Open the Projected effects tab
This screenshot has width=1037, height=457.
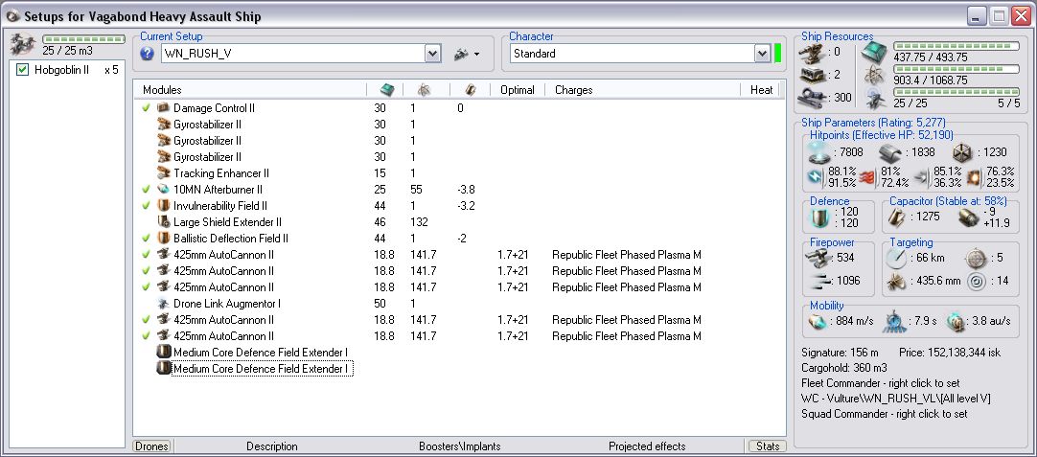[x=647, y=446]
